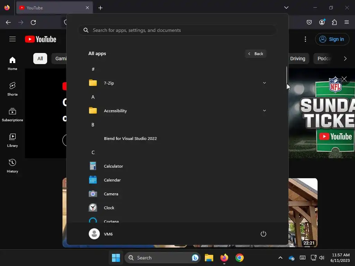This screenshot has width=355, height=266.
Task: Open YouTube Shorts in sidebar
Action: (x=12, y=89)
